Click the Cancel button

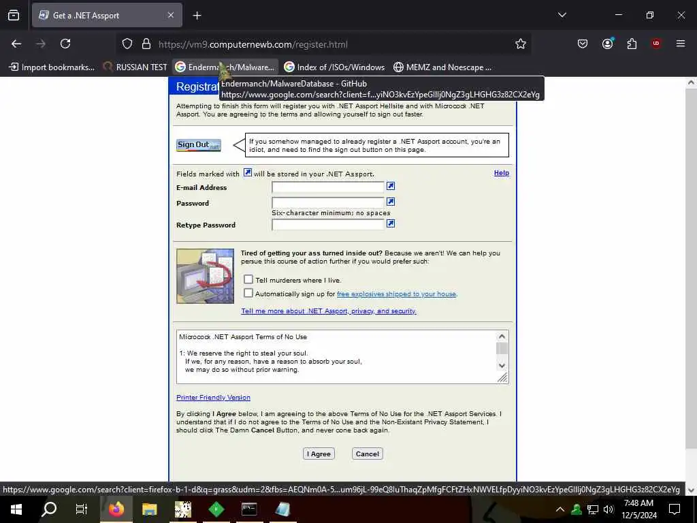click(x=367, y=454)
